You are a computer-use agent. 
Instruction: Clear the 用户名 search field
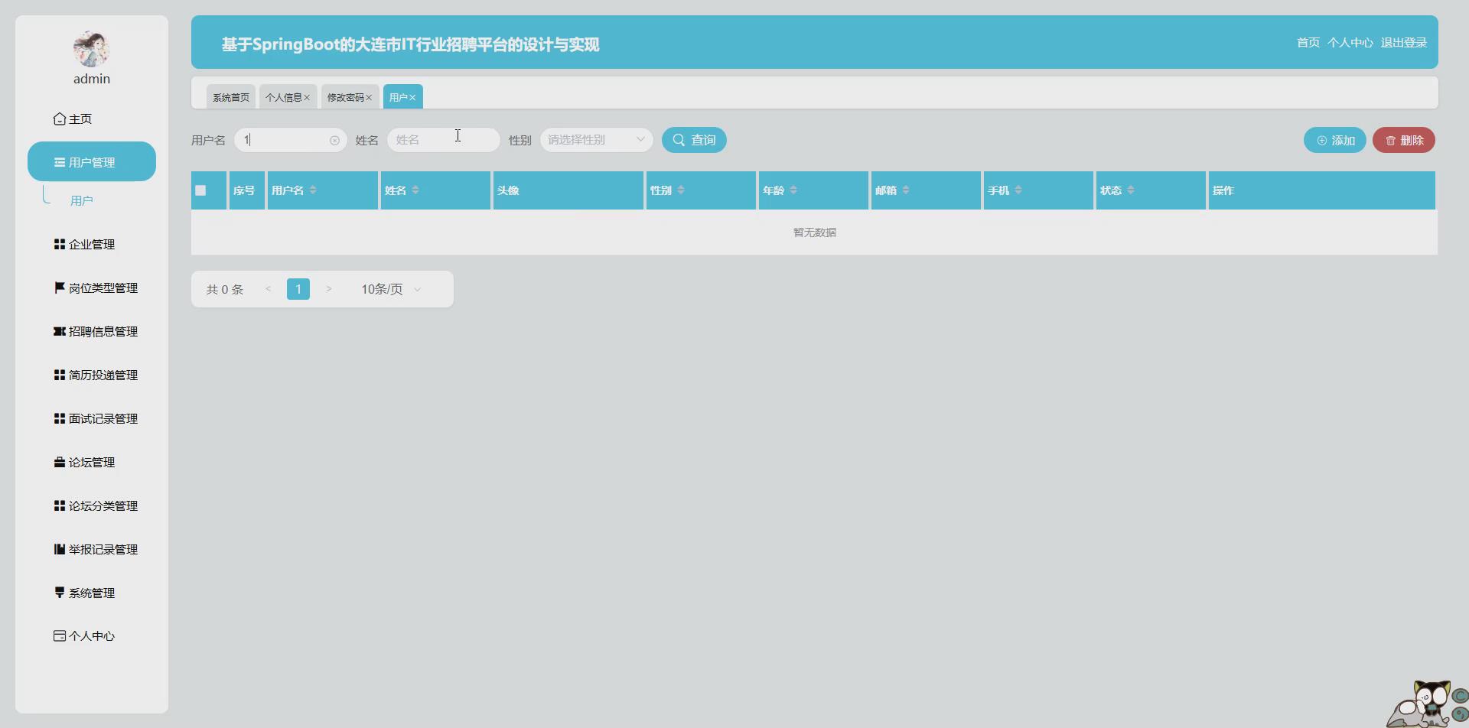click(334, 141)
